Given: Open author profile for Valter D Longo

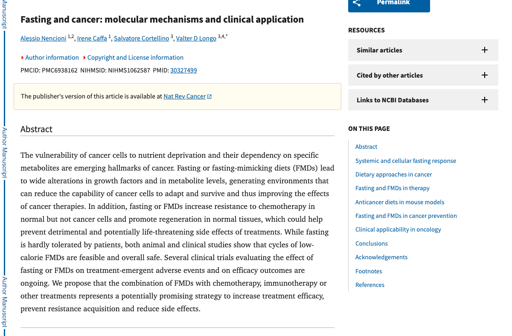Looking at the screenshot, I should [196, 38].
